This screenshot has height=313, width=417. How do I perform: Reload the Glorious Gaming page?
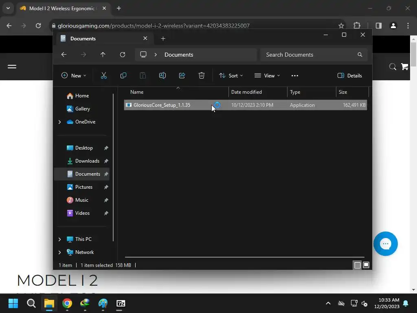pos(38,26)
